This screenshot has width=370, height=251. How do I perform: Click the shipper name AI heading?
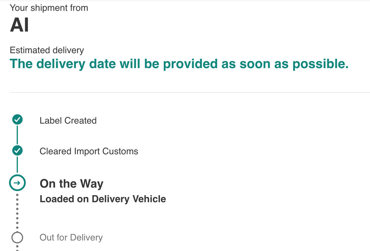pyautogui.click(x=19, y=25)
